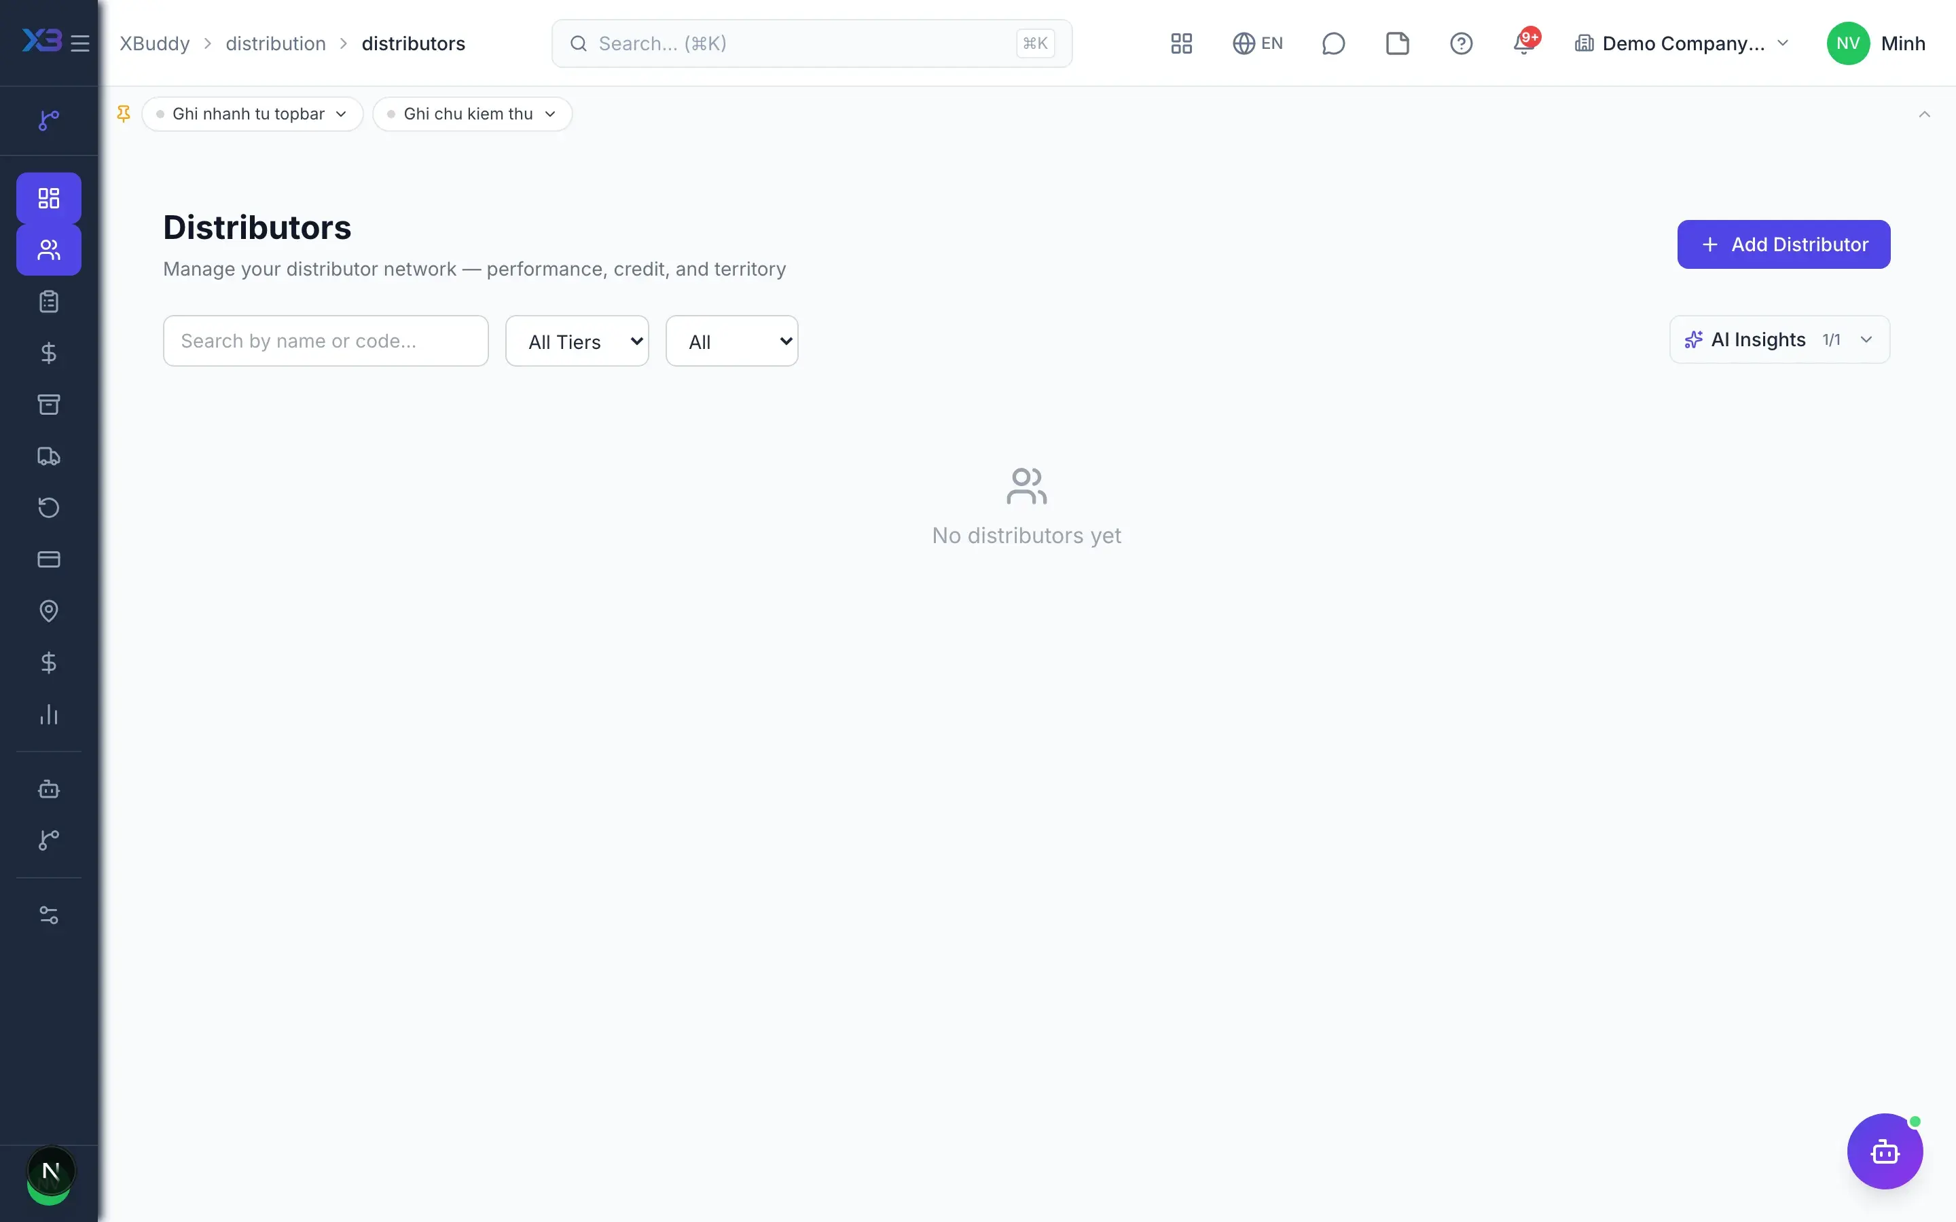Click the XB logo in sidebar
Image resolution: width=1956 pixels, height=1222 pixels.
click(41, 41)
